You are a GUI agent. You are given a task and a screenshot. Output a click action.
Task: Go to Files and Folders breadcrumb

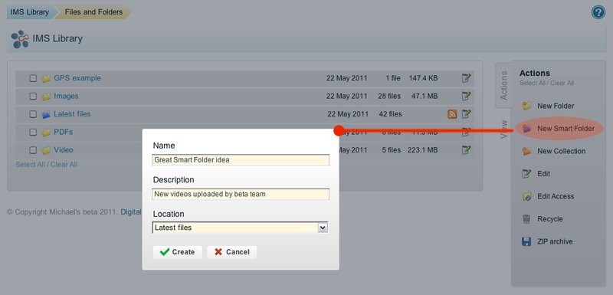93,12
